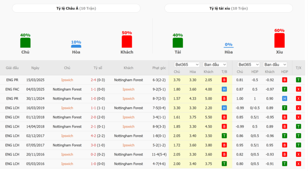This screenshot has width=308, height=171.
Task: Click ENG FAC league cell
Action: coord(12,89)
